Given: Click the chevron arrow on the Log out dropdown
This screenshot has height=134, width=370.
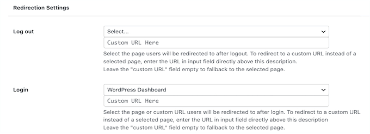Looking at the screenshot, I should pos(323,32).
